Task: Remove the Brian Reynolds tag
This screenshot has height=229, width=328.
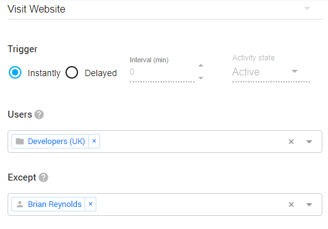Action: (91, 204)
